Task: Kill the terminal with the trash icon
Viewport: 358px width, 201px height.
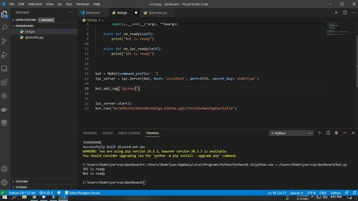Action: pyautogui.click(x=336, y=133)
